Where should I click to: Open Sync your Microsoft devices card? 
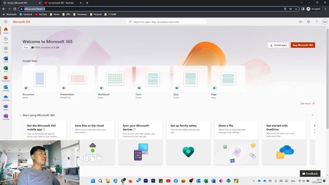[140, 143]
